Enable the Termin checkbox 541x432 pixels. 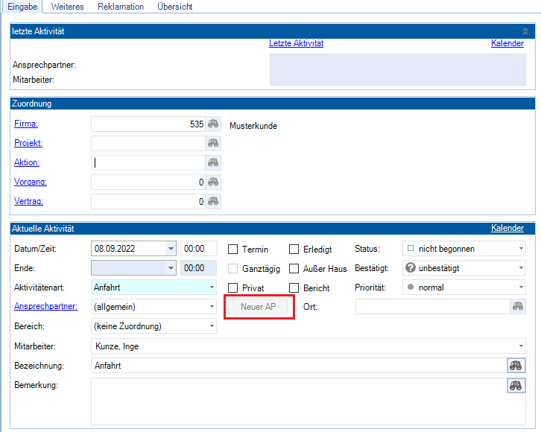[x=233, y=250]
